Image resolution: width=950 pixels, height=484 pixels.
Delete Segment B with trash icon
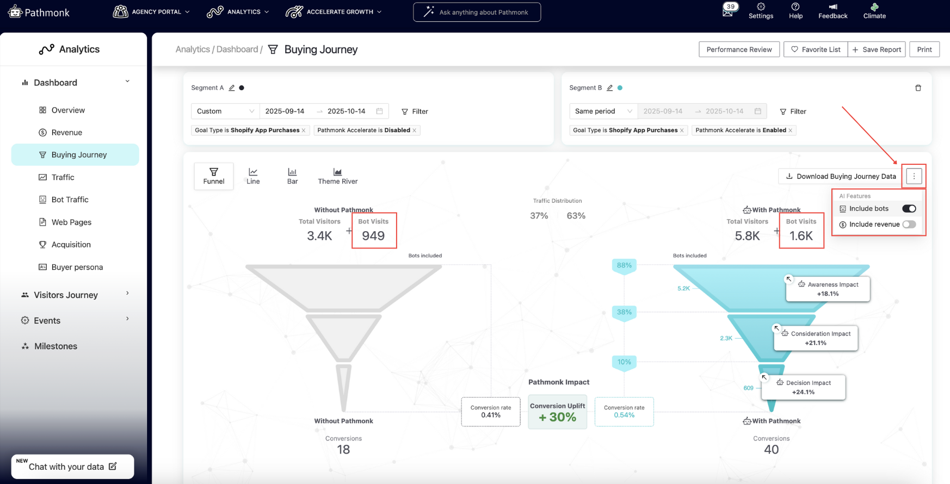[918, 88]
